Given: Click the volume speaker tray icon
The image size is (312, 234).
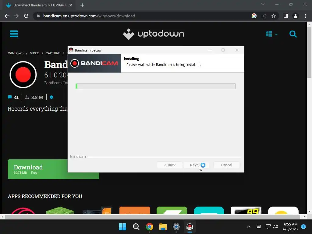Looking at the screenshot, I should [275, 227].
